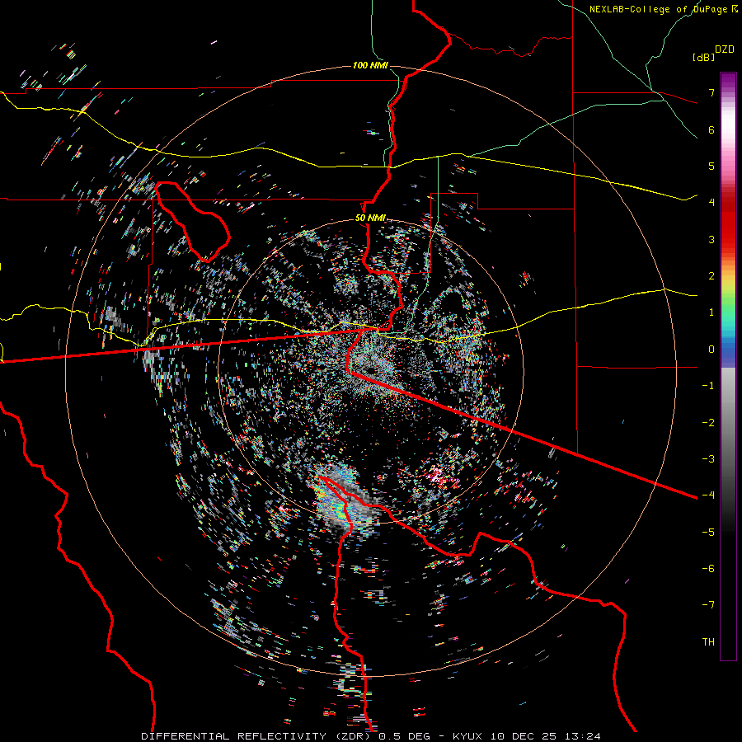
Task: Click the 5 value on the color scale
Action: point(711,166)
